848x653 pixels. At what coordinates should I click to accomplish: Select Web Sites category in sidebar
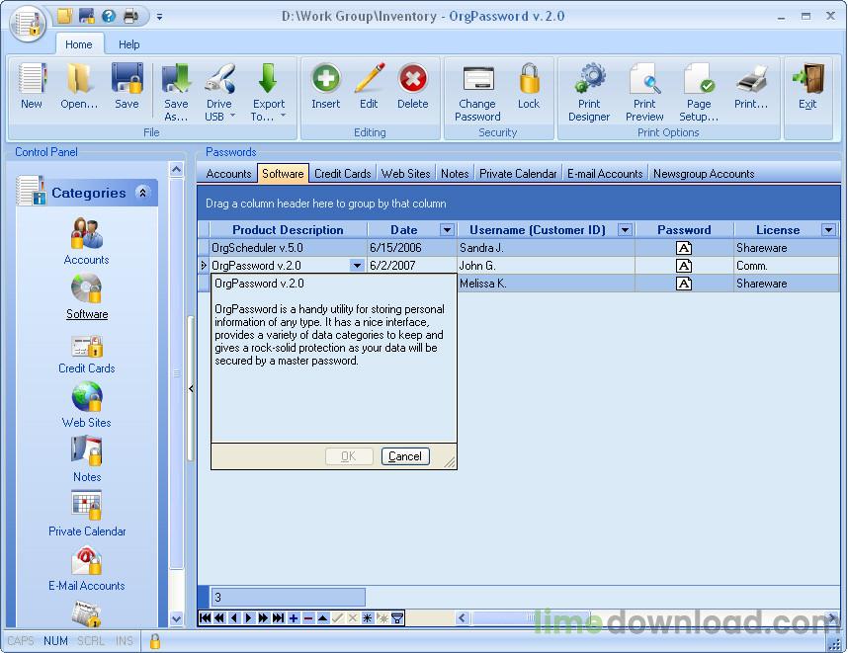(87, 405)
